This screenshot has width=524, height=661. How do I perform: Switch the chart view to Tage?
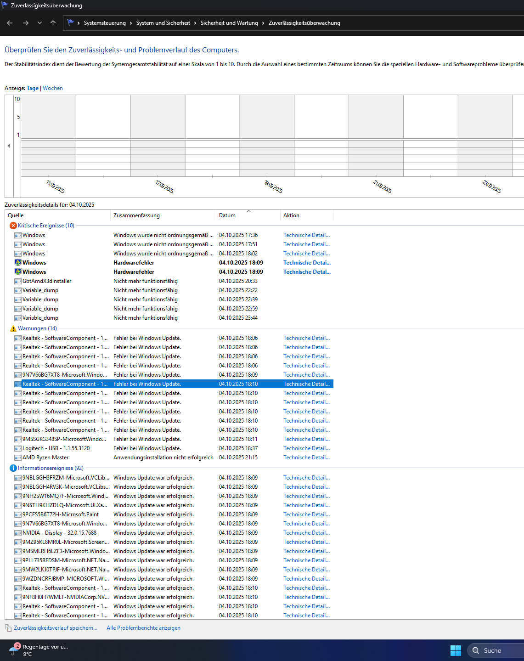33,88
